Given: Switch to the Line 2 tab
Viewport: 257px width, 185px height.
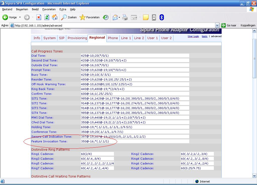Looking at the screenshot, I should point(139,38).
